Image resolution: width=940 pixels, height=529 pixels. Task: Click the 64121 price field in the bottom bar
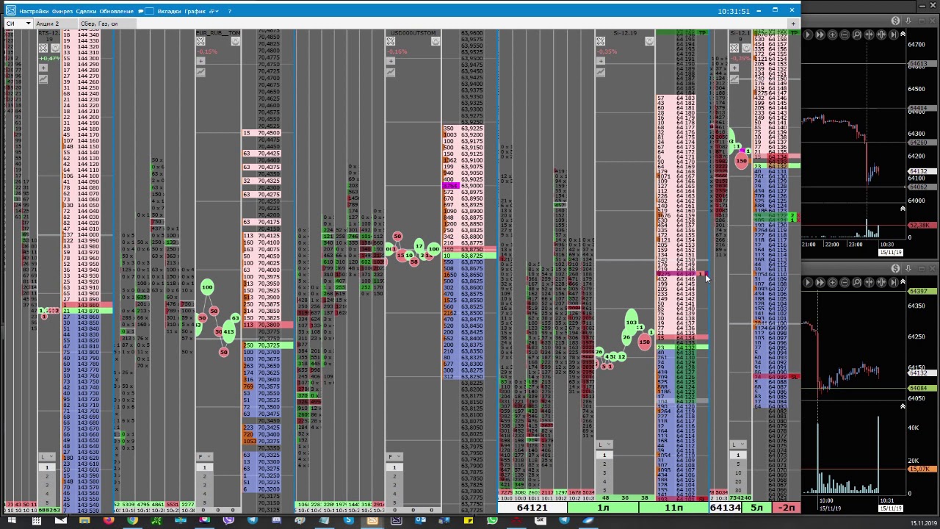[532, 508]
